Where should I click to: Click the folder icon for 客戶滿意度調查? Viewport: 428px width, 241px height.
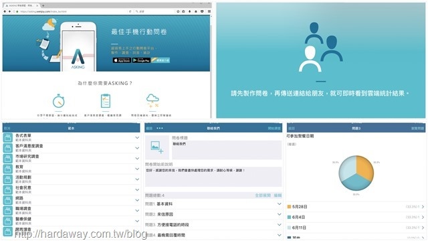pos(8,148)
